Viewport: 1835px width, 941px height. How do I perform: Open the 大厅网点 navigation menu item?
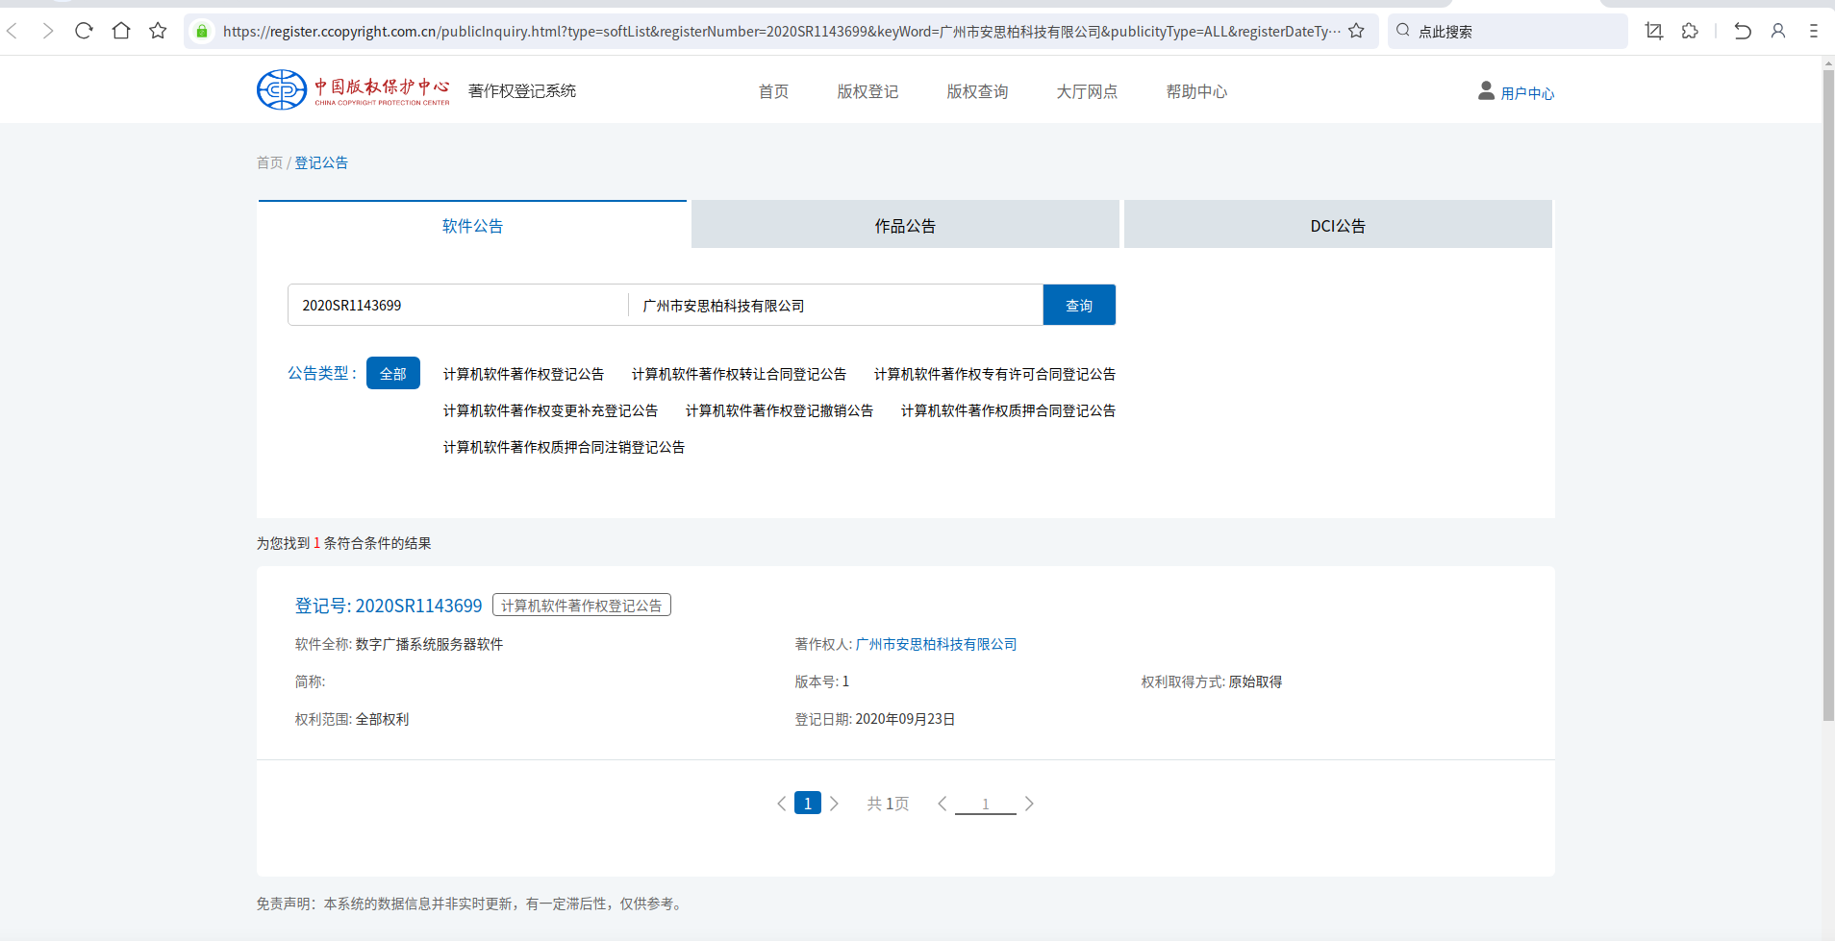pyautogui.click(x=1087, y=91)
